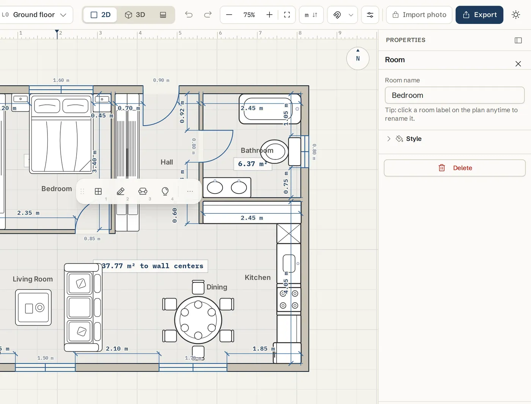This screenshot has height=404, width=531.
Task: Toggle the measurement units (m) button
Action: coord(311,15)
